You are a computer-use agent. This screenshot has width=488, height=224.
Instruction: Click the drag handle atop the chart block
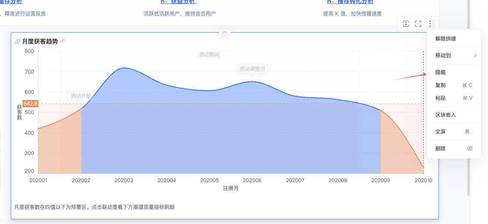coord(225,32)
